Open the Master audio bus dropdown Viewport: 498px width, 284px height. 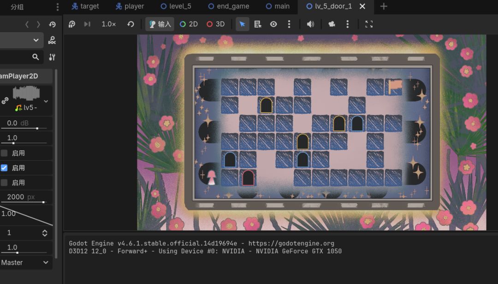tap(25, 262)
